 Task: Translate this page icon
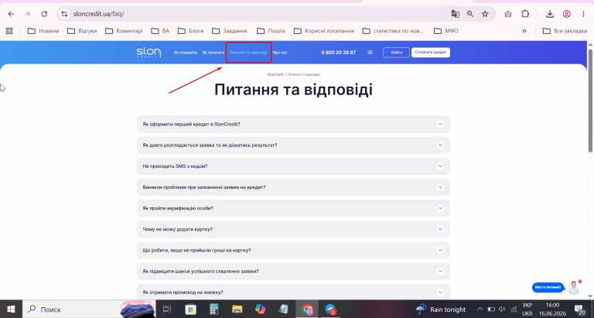[x=455, y=14]
